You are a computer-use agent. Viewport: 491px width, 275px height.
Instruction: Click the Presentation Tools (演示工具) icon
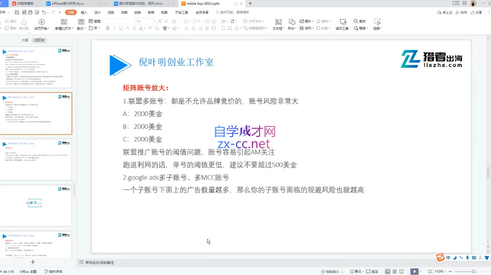343,22
